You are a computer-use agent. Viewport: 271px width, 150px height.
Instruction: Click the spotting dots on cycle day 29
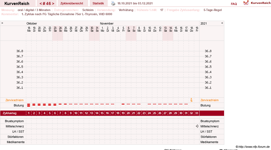tap(176, 104)
